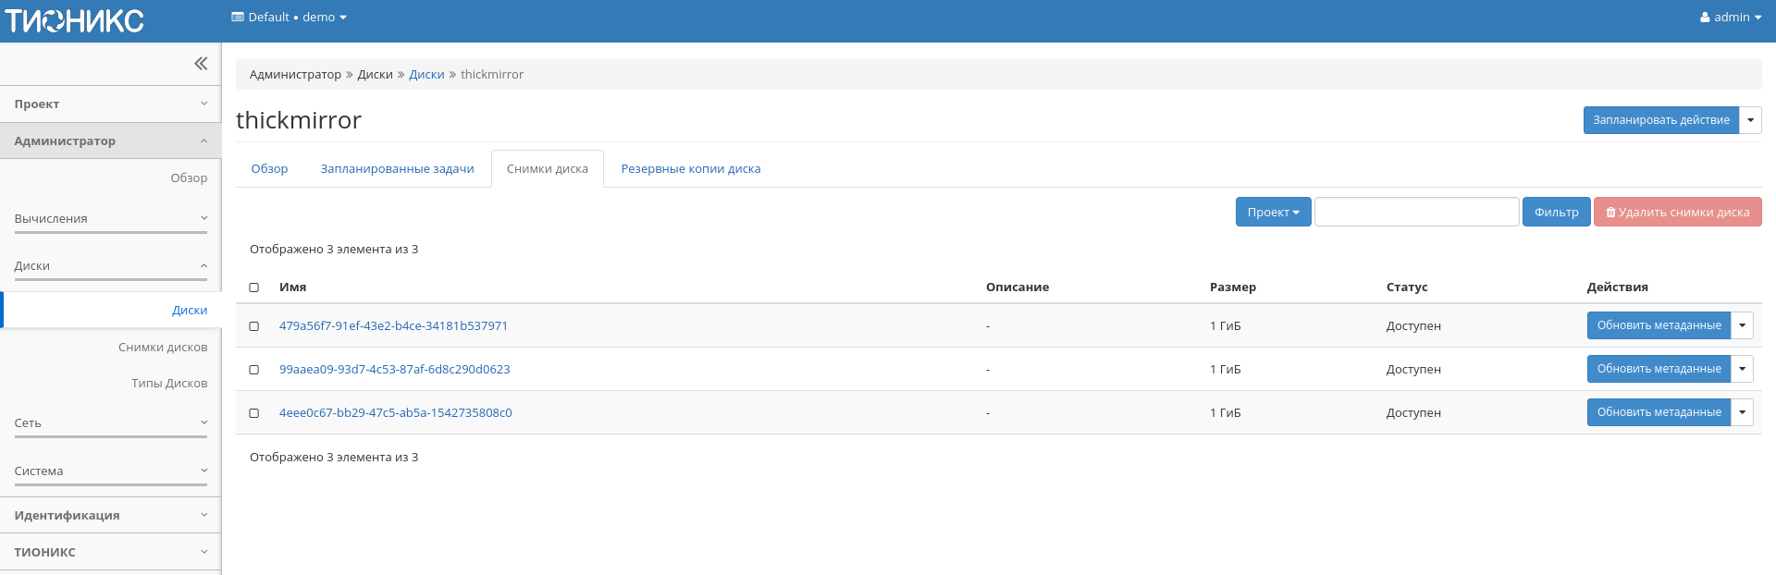
Task: Switch to the Обзор tab
Action: tap(269, 169)
